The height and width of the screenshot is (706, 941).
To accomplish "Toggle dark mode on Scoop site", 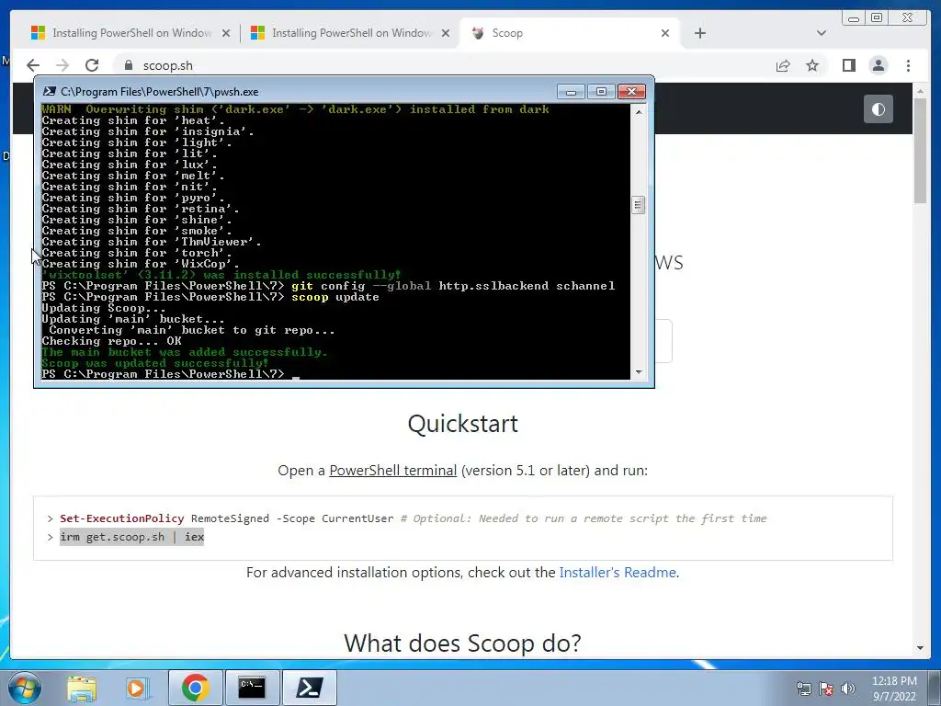I will [x=878, y=109].
